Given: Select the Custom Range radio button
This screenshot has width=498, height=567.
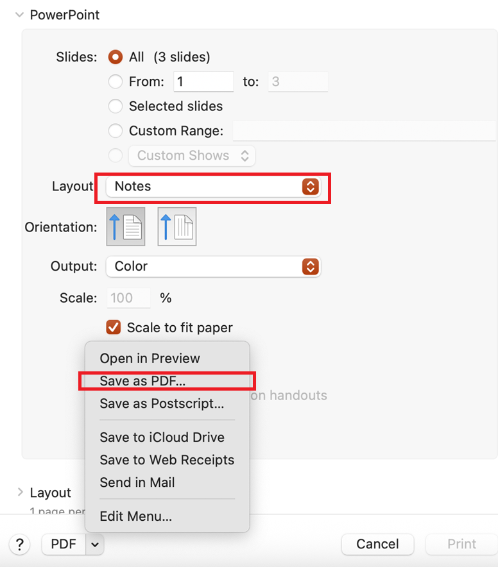Looking at the screenshot, I should point(116,131).
